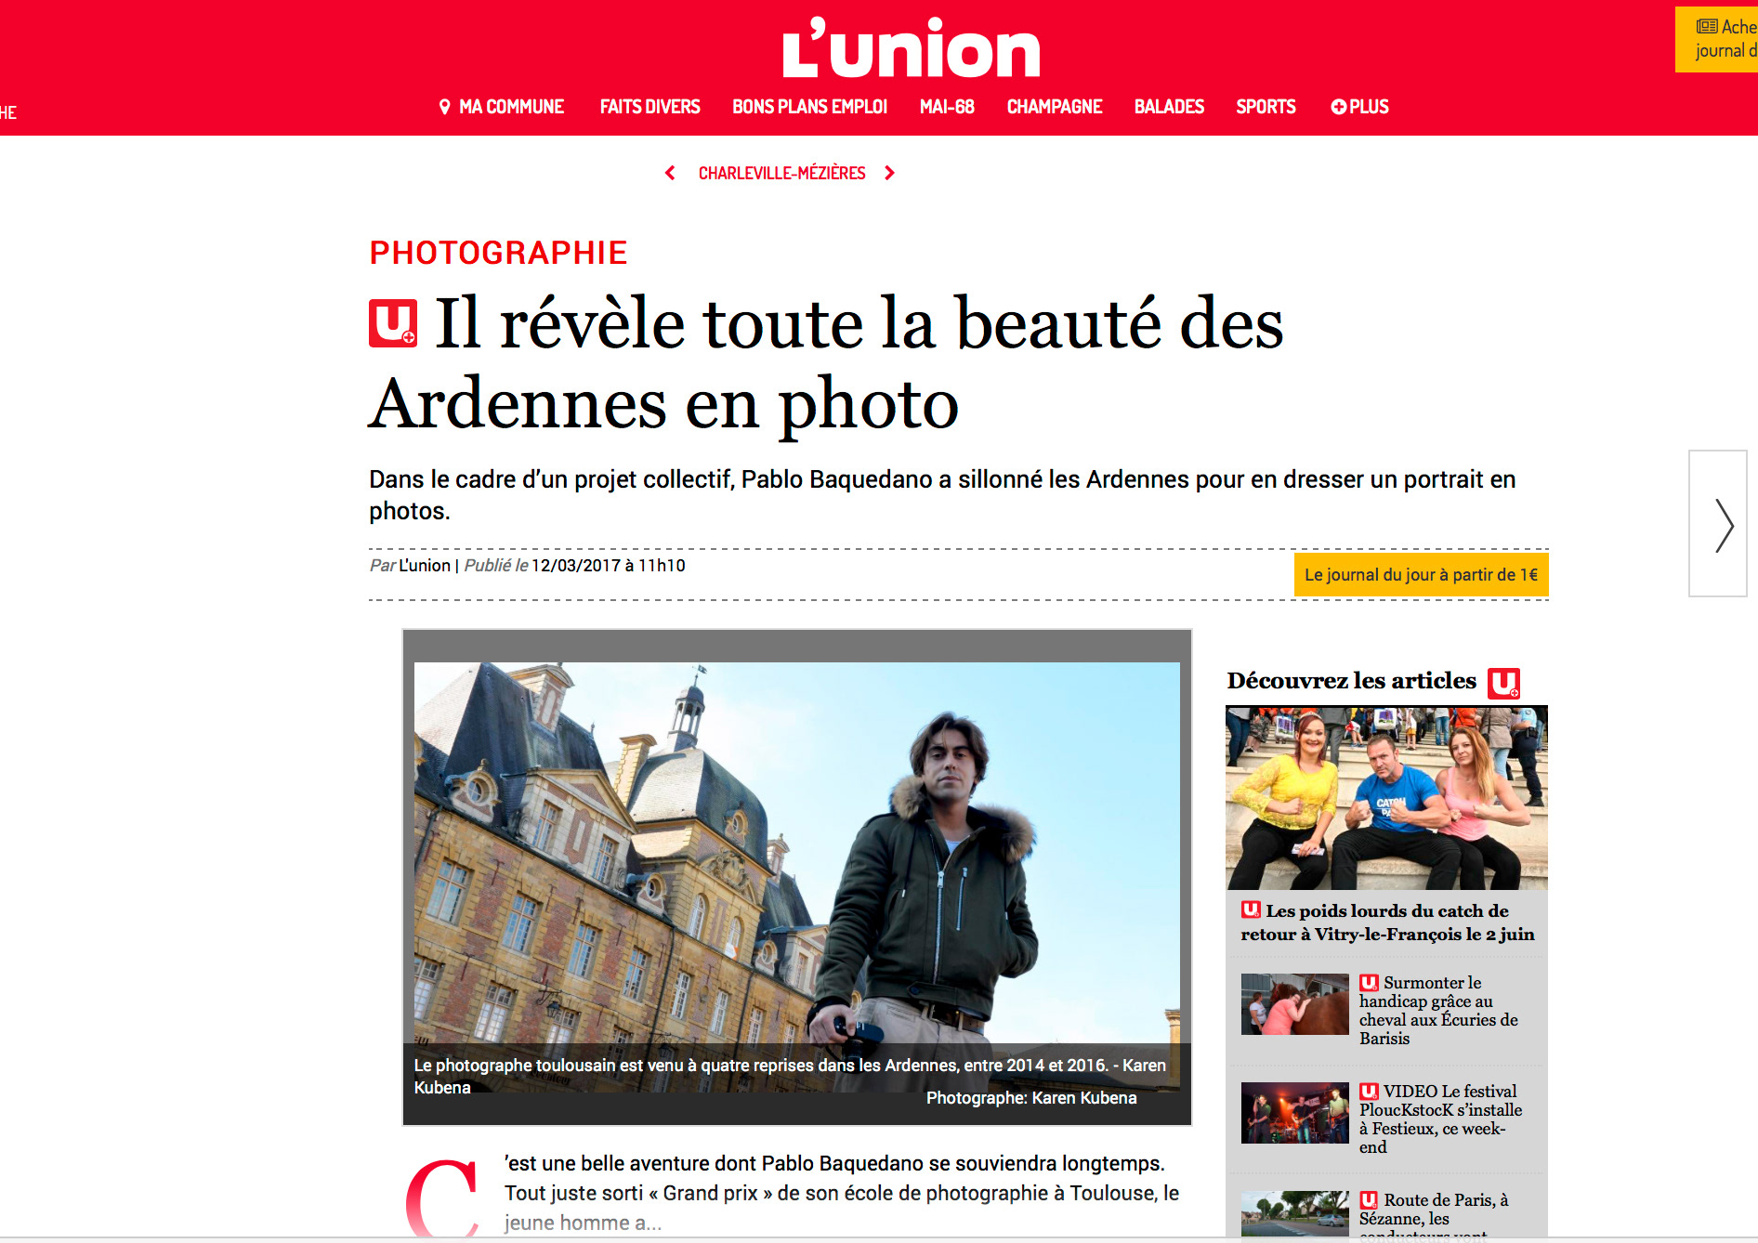The height and width of the screenshot is (1243, 1758).
Task: Click Le journal du jour button
Action: click(1421, 574)
